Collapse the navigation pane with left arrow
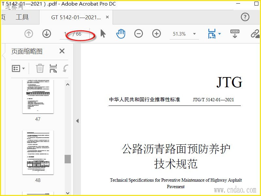Viewport: 261px width, 196px height. [77, 121]
